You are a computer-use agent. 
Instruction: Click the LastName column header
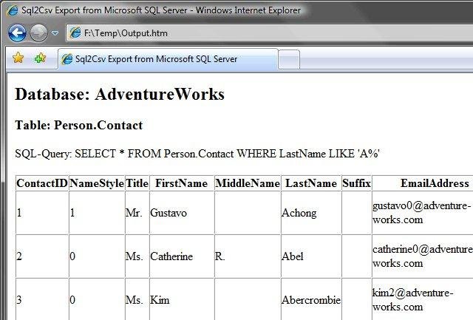(x=311, y=183)
